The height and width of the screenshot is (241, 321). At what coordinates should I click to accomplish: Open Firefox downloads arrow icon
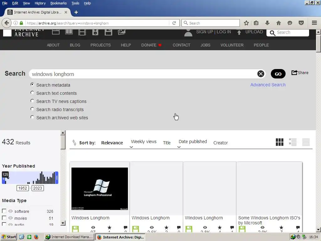(267, 23)
